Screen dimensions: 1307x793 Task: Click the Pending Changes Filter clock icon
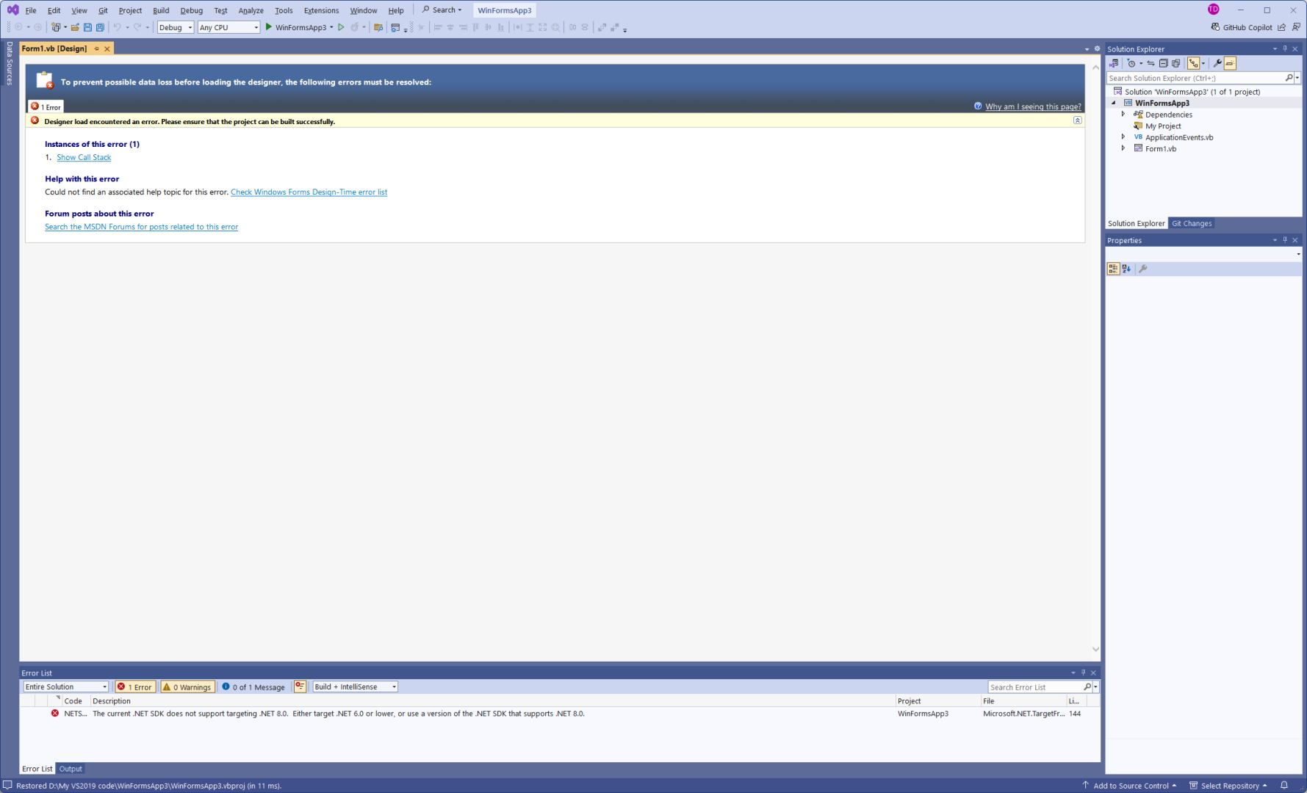(x=1131, y=63)
